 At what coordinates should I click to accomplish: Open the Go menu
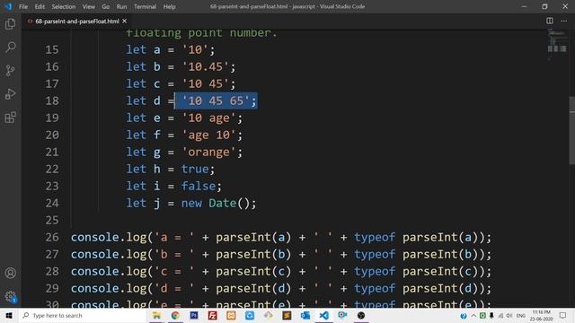[106, 6]
